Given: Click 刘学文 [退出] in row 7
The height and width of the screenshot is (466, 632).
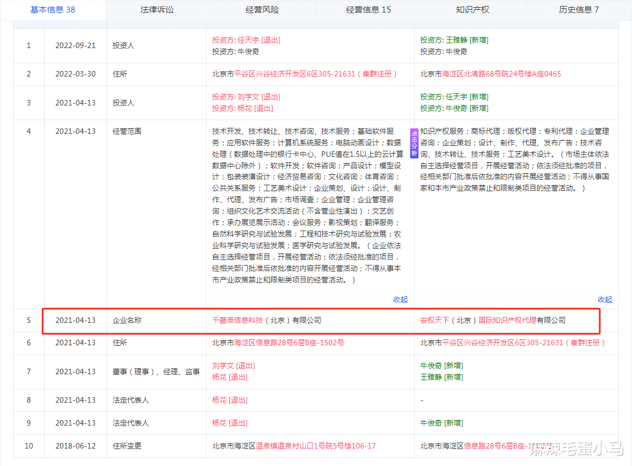Looking at the screenshot, I should 233,365.
